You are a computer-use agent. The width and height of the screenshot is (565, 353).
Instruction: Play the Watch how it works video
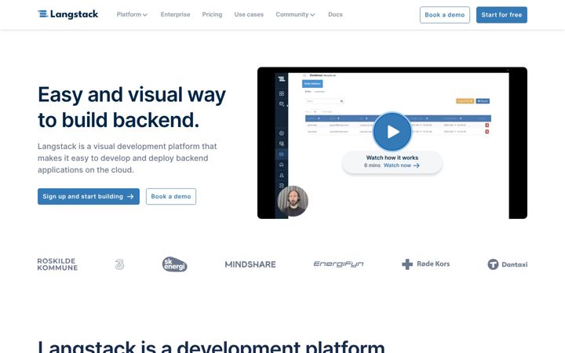392,132
